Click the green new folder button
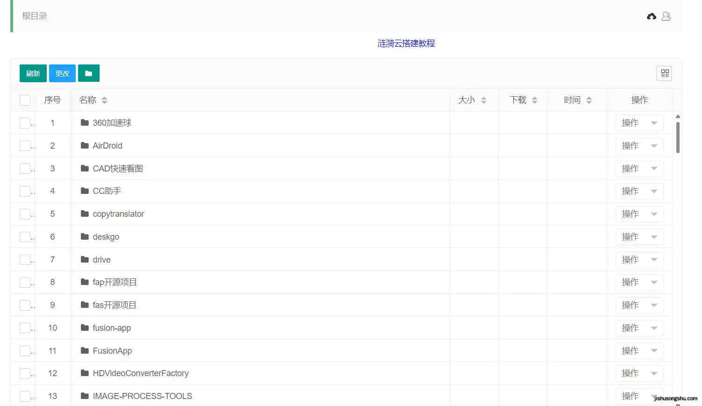This screenshot has width=702, height=406. tap(89, 73)
